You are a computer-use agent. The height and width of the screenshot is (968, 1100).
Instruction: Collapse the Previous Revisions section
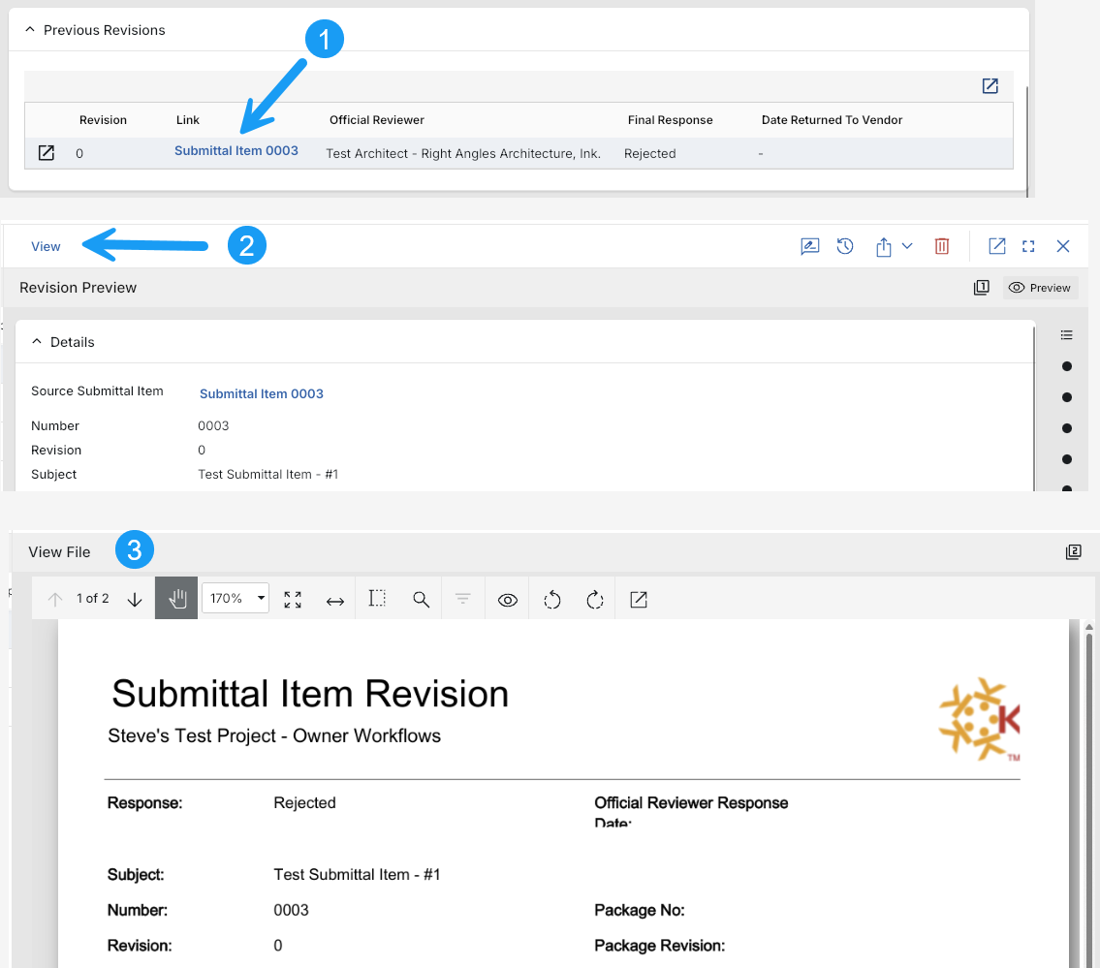coord(30,30)
